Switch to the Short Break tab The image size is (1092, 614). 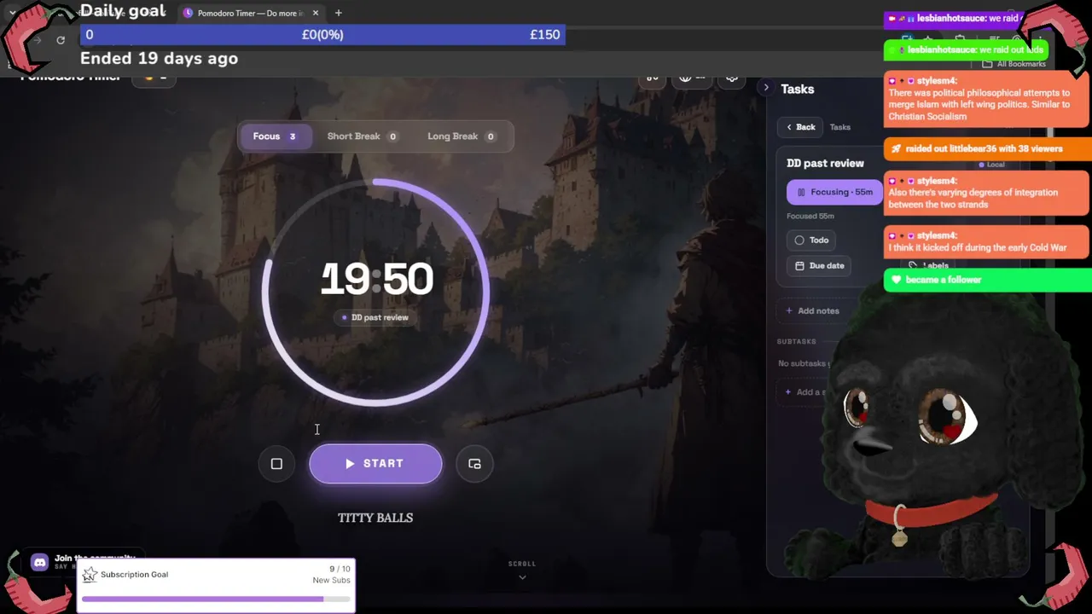click(x=363, y=136)
